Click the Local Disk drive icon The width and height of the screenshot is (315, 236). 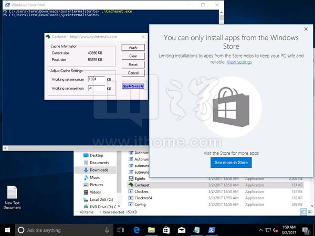86,200
